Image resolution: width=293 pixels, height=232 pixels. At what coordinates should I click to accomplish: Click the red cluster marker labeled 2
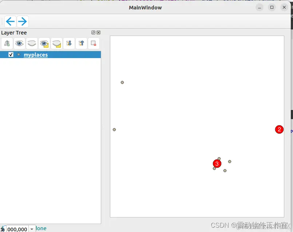(x=279, y=129)
